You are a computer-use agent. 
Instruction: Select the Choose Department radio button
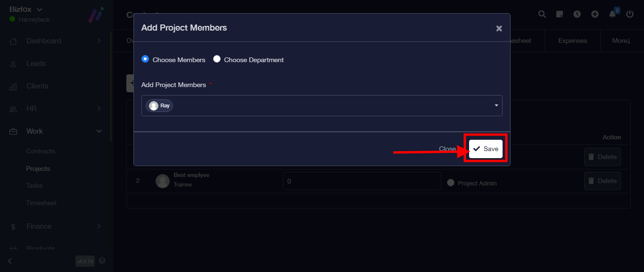pos(217,59)
